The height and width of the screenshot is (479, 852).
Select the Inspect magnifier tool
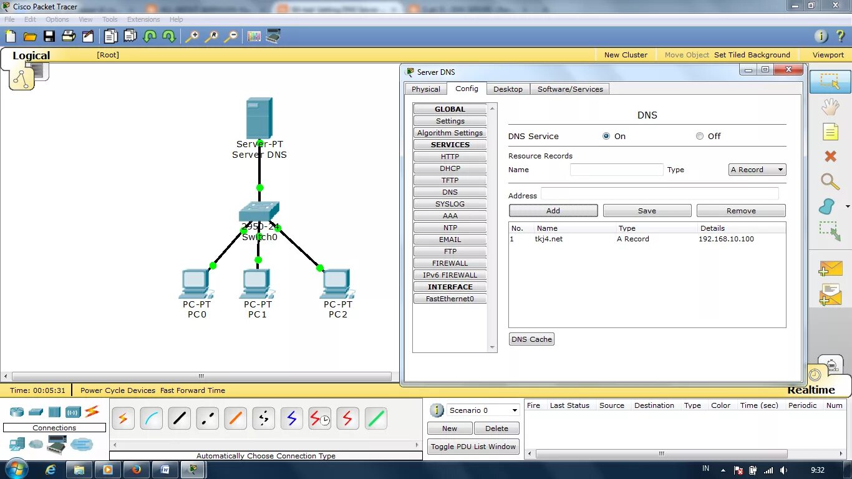click(x=830, y=181)
